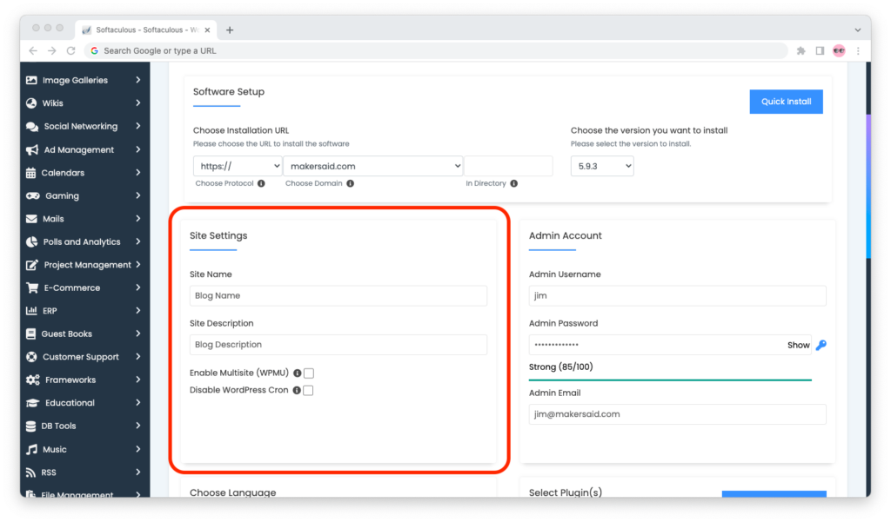Click the Guest Books icon

pos(30,334)
